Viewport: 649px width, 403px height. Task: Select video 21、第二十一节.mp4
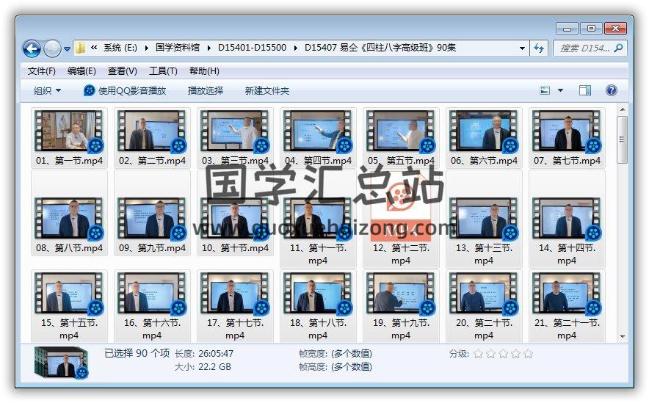(x=567, y=306)
